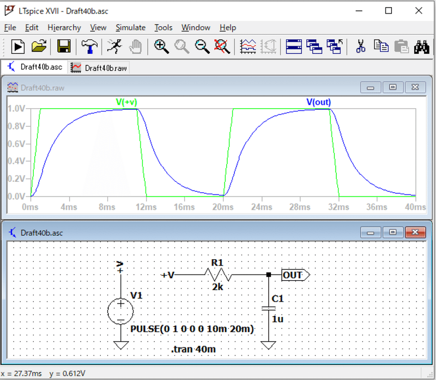Close the Draft40b.asc schematic window
The height and width of the screenshot is (380, 436).
(415, 232)
